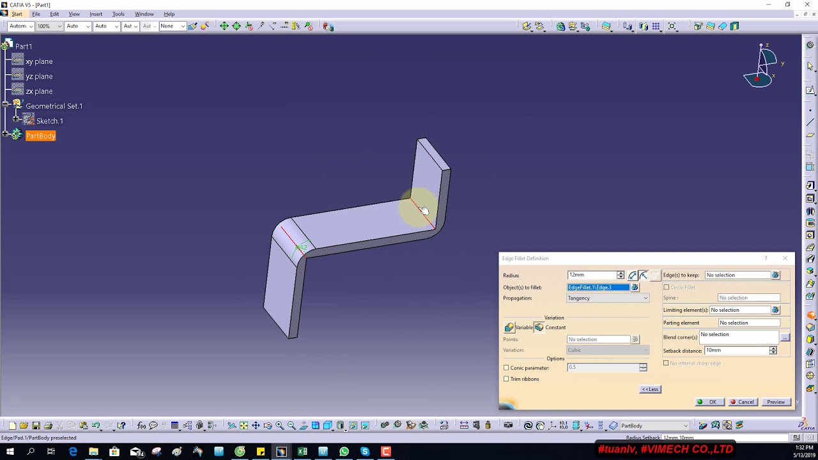
Task: Open the View menu
Action: tap(74, 14)
